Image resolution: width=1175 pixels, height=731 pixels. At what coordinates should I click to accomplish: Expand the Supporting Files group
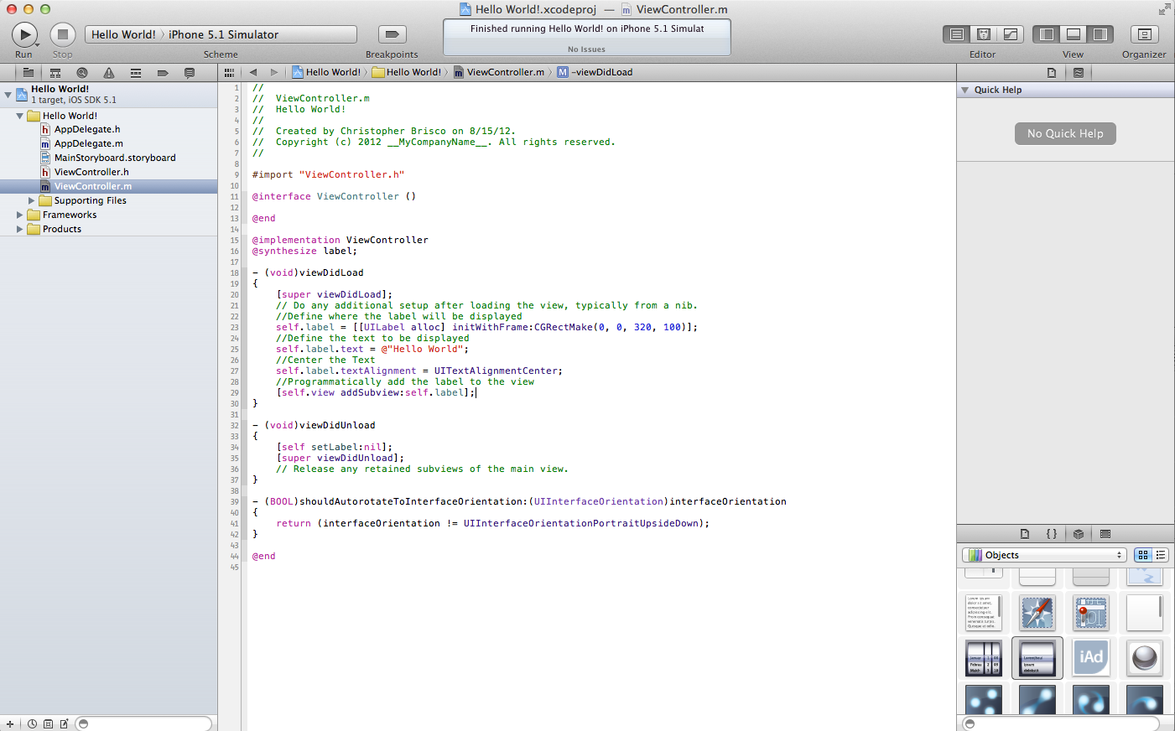(x=31, y=200)
